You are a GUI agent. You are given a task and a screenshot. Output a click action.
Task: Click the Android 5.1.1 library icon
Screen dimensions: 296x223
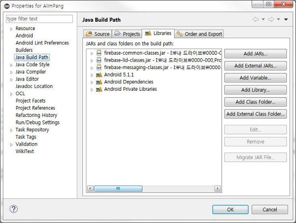(99, 75)
